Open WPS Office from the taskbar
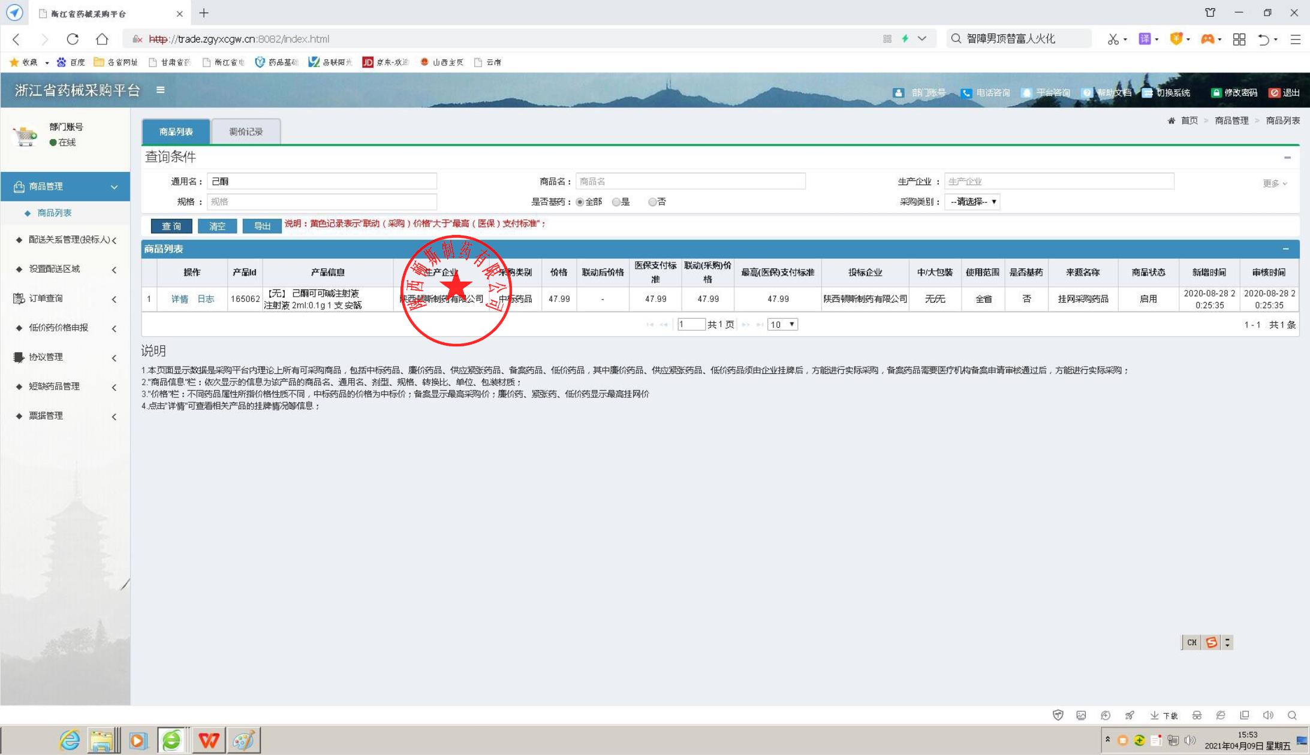This screenshot has height=755, width=1310. point(209,741)
